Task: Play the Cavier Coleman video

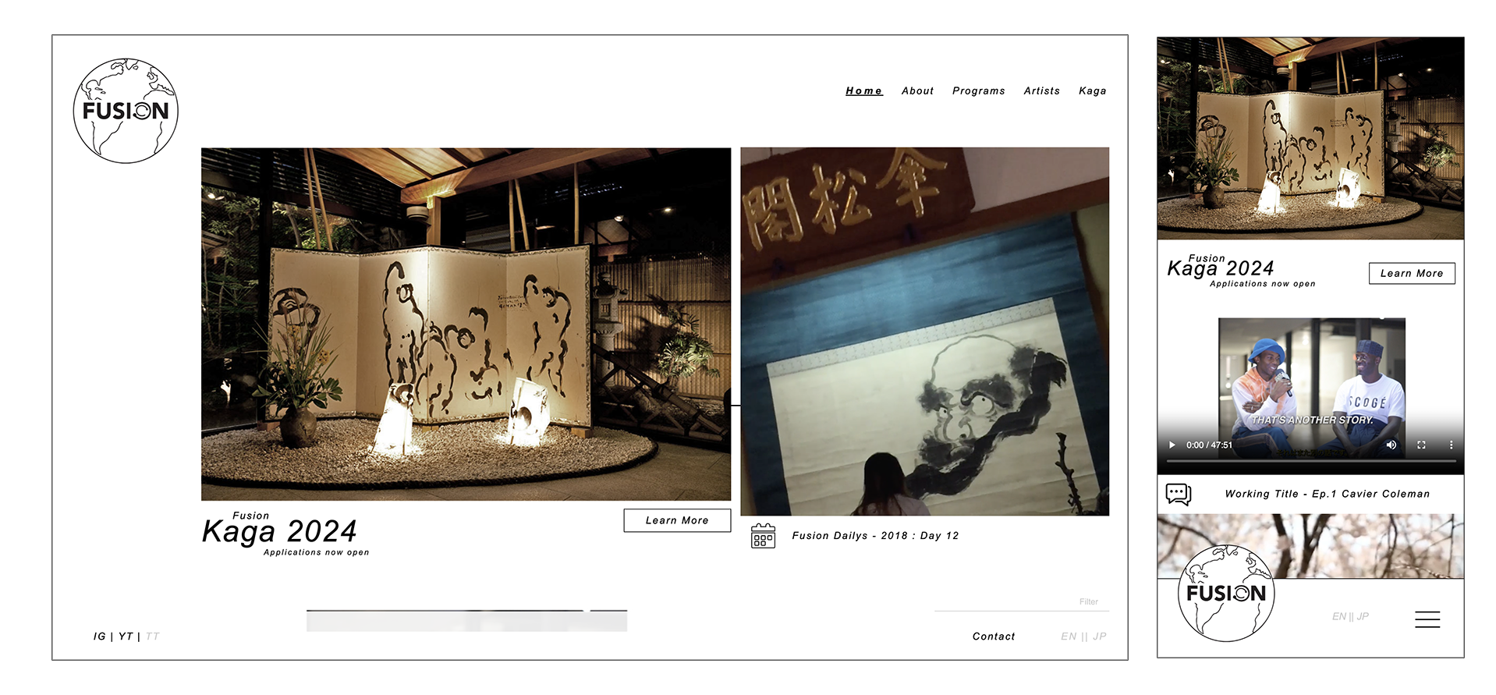Action: click(1172, 445)
